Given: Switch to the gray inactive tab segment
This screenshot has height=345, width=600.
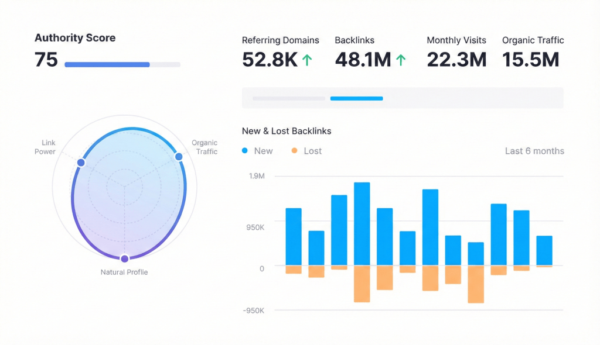Looking at the screenshot, I should 288,98.
